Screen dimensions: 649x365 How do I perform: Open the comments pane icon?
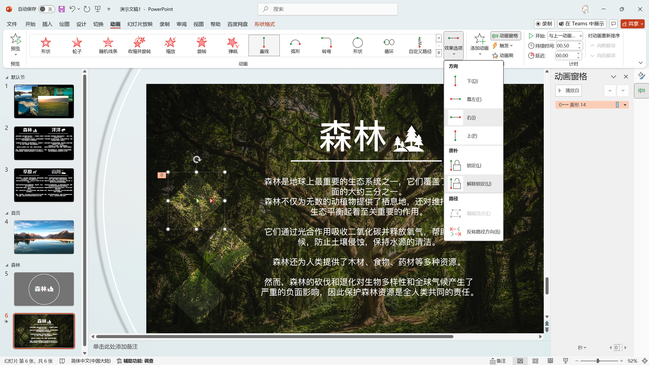613,24
